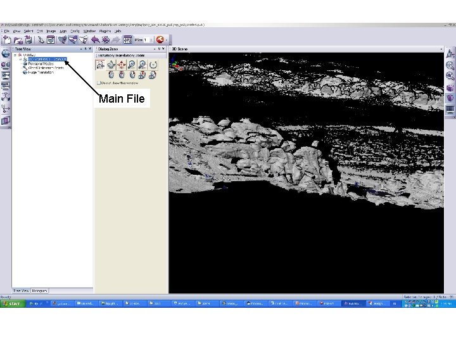Click the Row field spinner arrows

coord(151,40)
